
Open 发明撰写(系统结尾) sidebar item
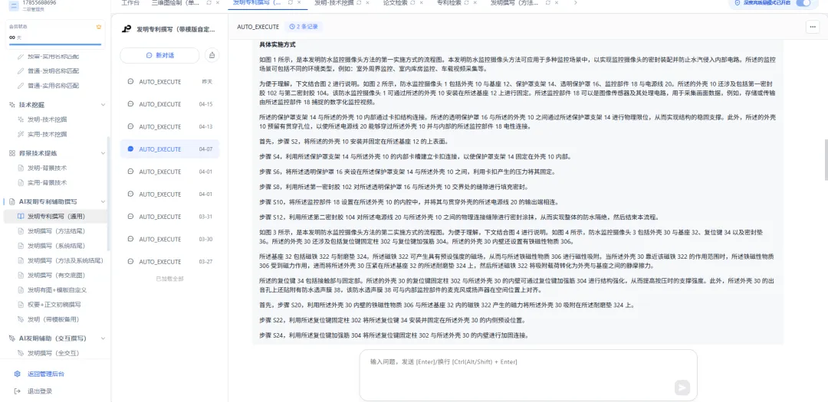coord(56,246)
